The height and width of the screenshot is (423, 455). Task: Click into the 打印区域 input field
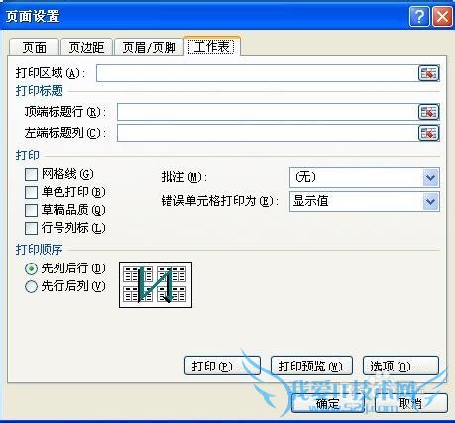click(x=257, y=73)
